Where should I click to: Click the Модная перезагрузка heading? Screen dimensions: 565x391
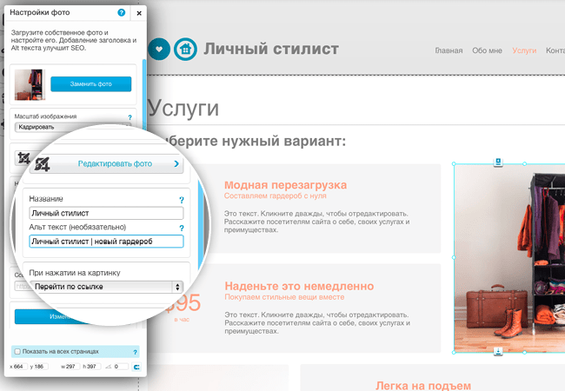(285, 185)
